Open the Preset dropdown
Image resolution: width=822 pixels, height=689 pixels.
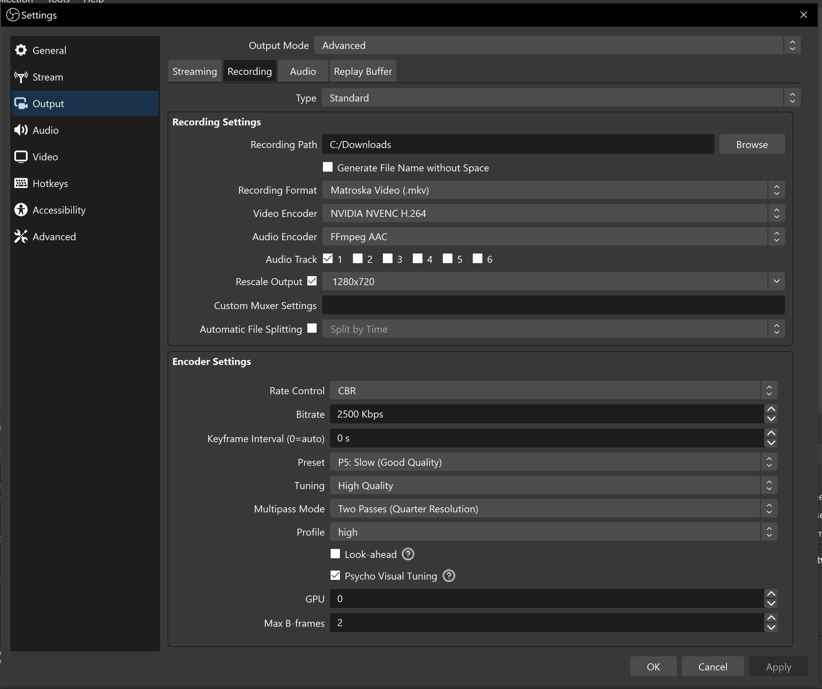(x=553, y=462)
